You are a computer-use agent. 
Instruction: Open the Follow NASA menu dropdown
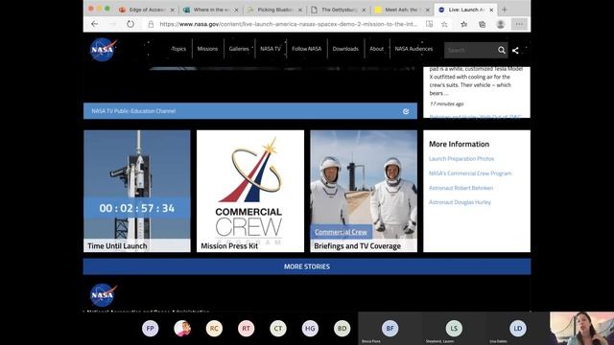[307, 49]
